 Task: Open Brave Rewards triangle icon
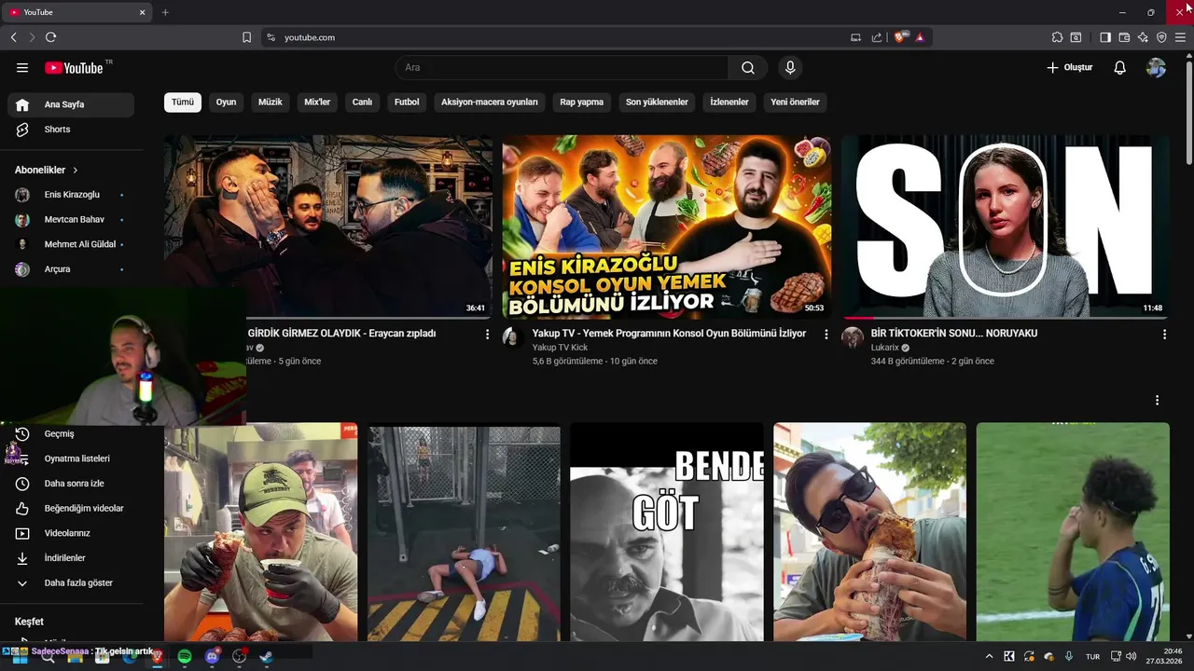(920, 37)
